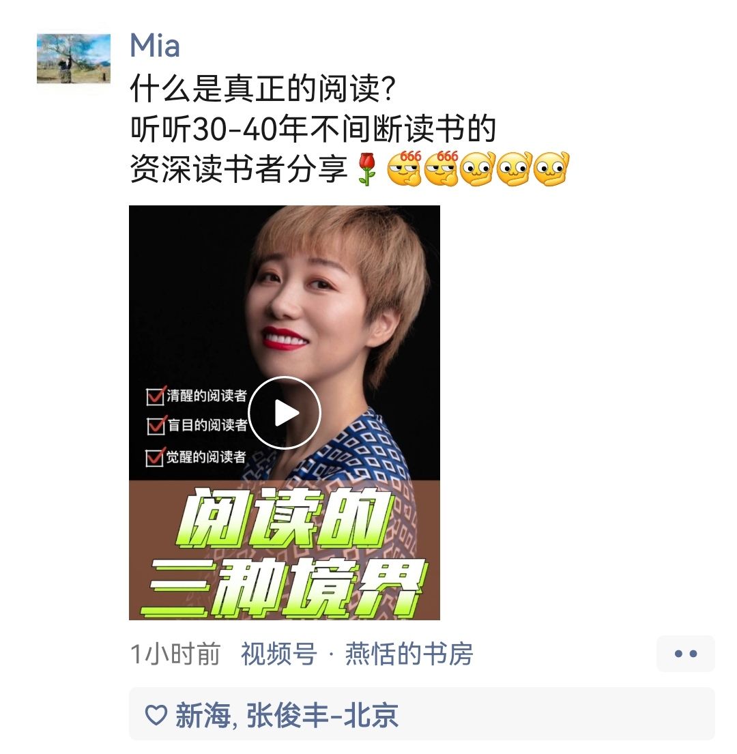The image size is (737, 754).
Task: Click the 清醒的阅读者 checkbox
Action: pyautogui.click(x=155, y=396)
